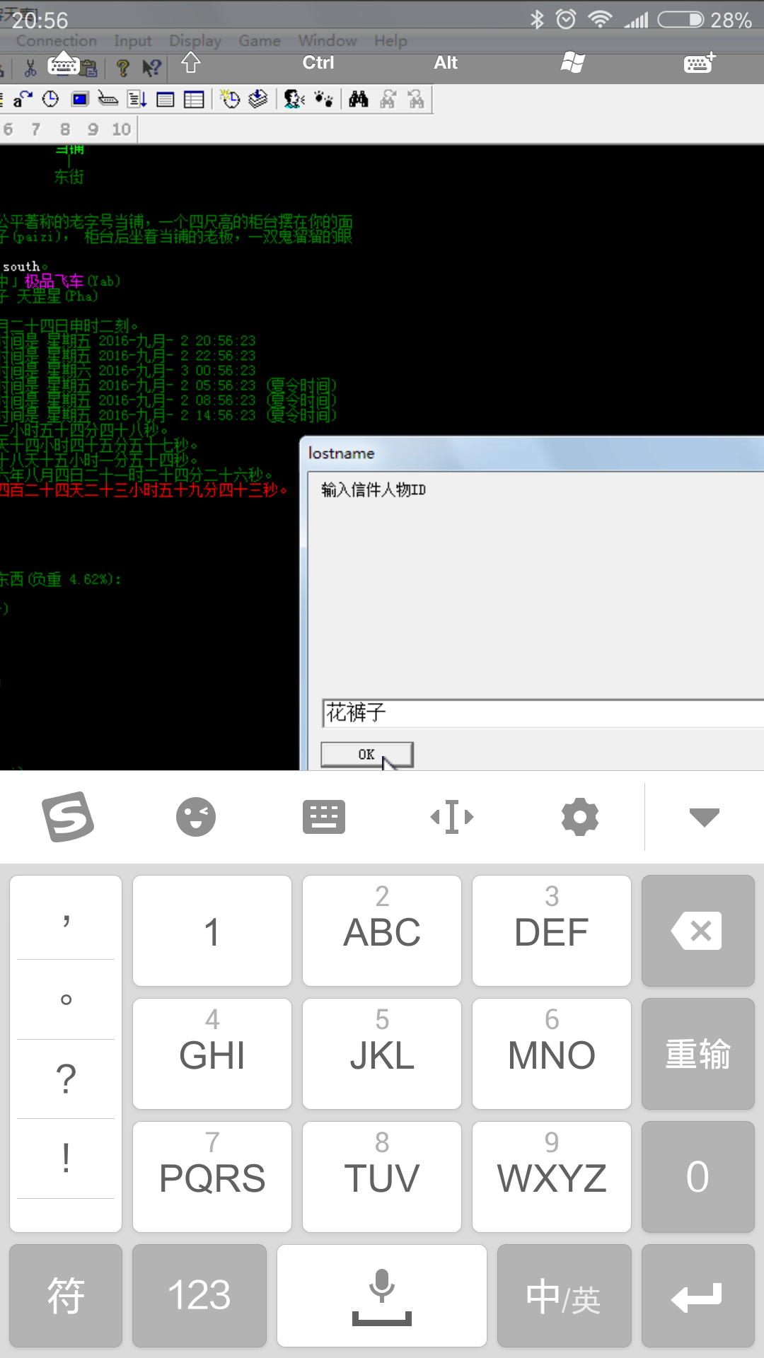
Task: Open the Help menu
Action: click(390, 41)
